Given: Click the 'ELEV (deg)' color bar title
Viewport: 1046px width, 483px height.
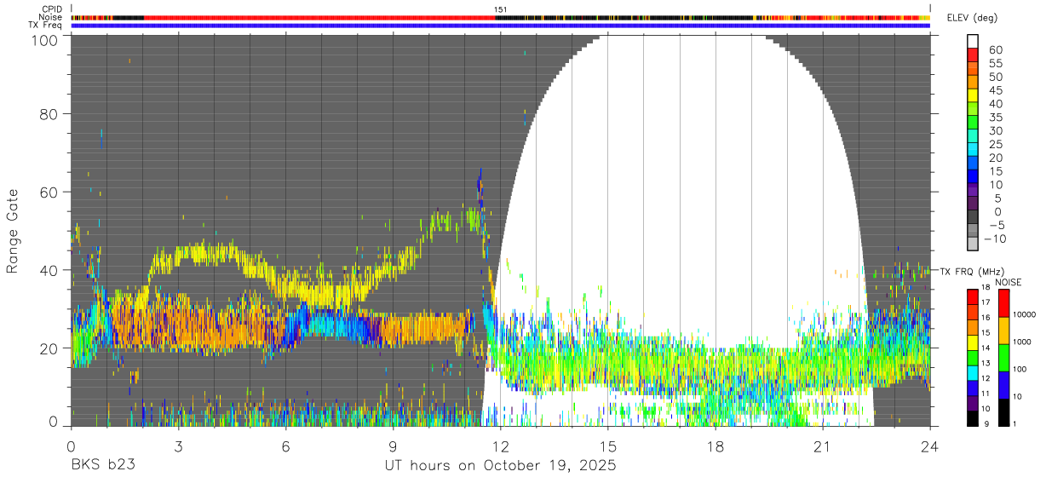Looking at the screenshot, I should 974,18.
